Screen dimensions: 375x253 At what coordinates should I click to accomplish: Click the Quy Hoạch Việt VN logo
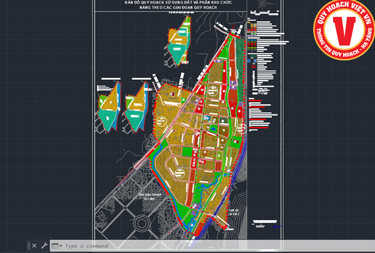(342, 30)
